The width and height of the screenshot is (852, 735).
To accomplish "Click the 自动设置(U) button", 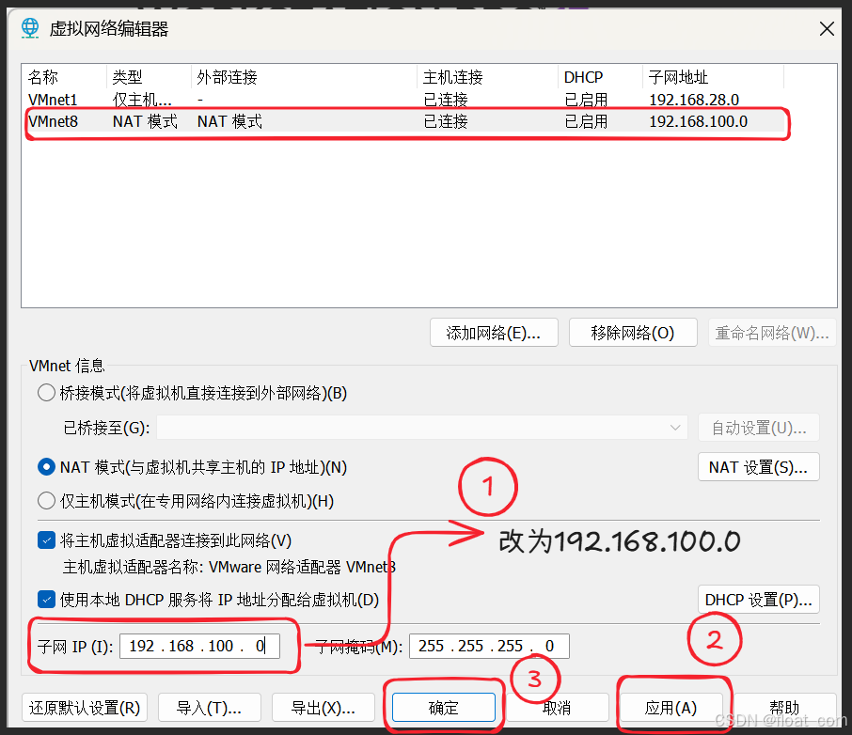I will coord(759,428).
